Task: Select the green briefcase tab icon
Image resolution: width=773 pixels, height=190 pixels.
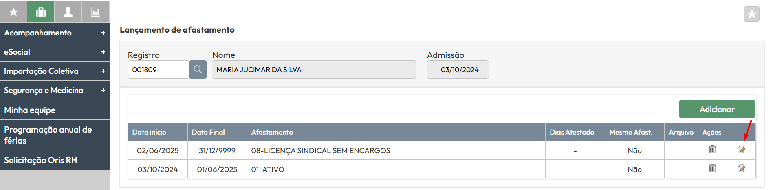Action: [x=41, y=12]
